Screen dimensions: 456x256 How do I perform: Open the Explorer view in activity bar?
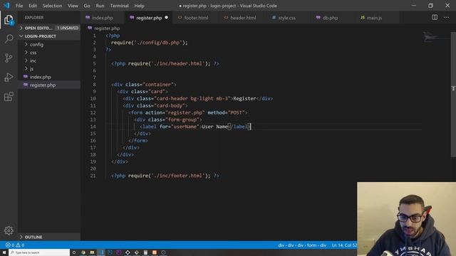[9, 20]
